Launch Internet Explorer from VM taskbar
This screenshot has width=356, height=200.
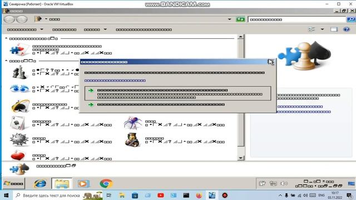point(40,183)
